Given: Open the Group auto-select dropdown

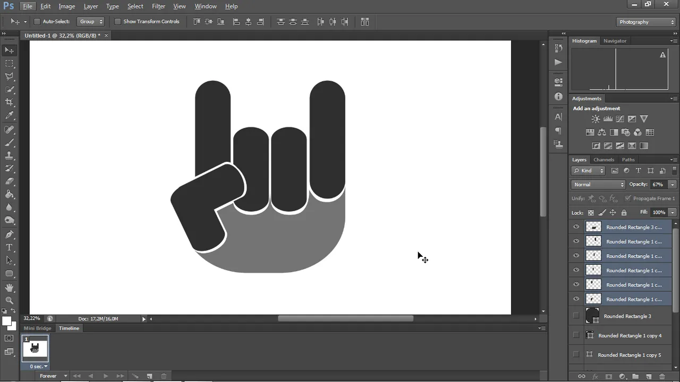Looking at the screenshot, I should pos(91,22).
